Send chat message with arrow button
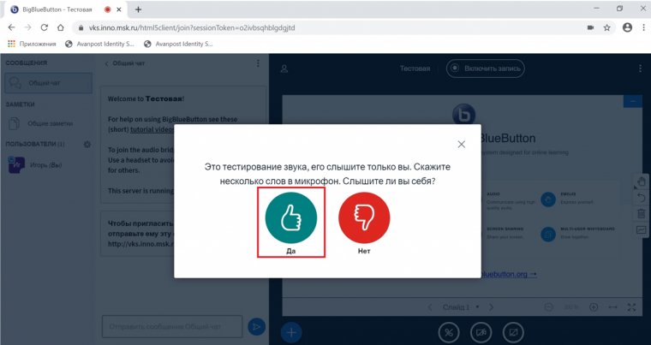This screenshot has height=345, width=651. (256, 326)
